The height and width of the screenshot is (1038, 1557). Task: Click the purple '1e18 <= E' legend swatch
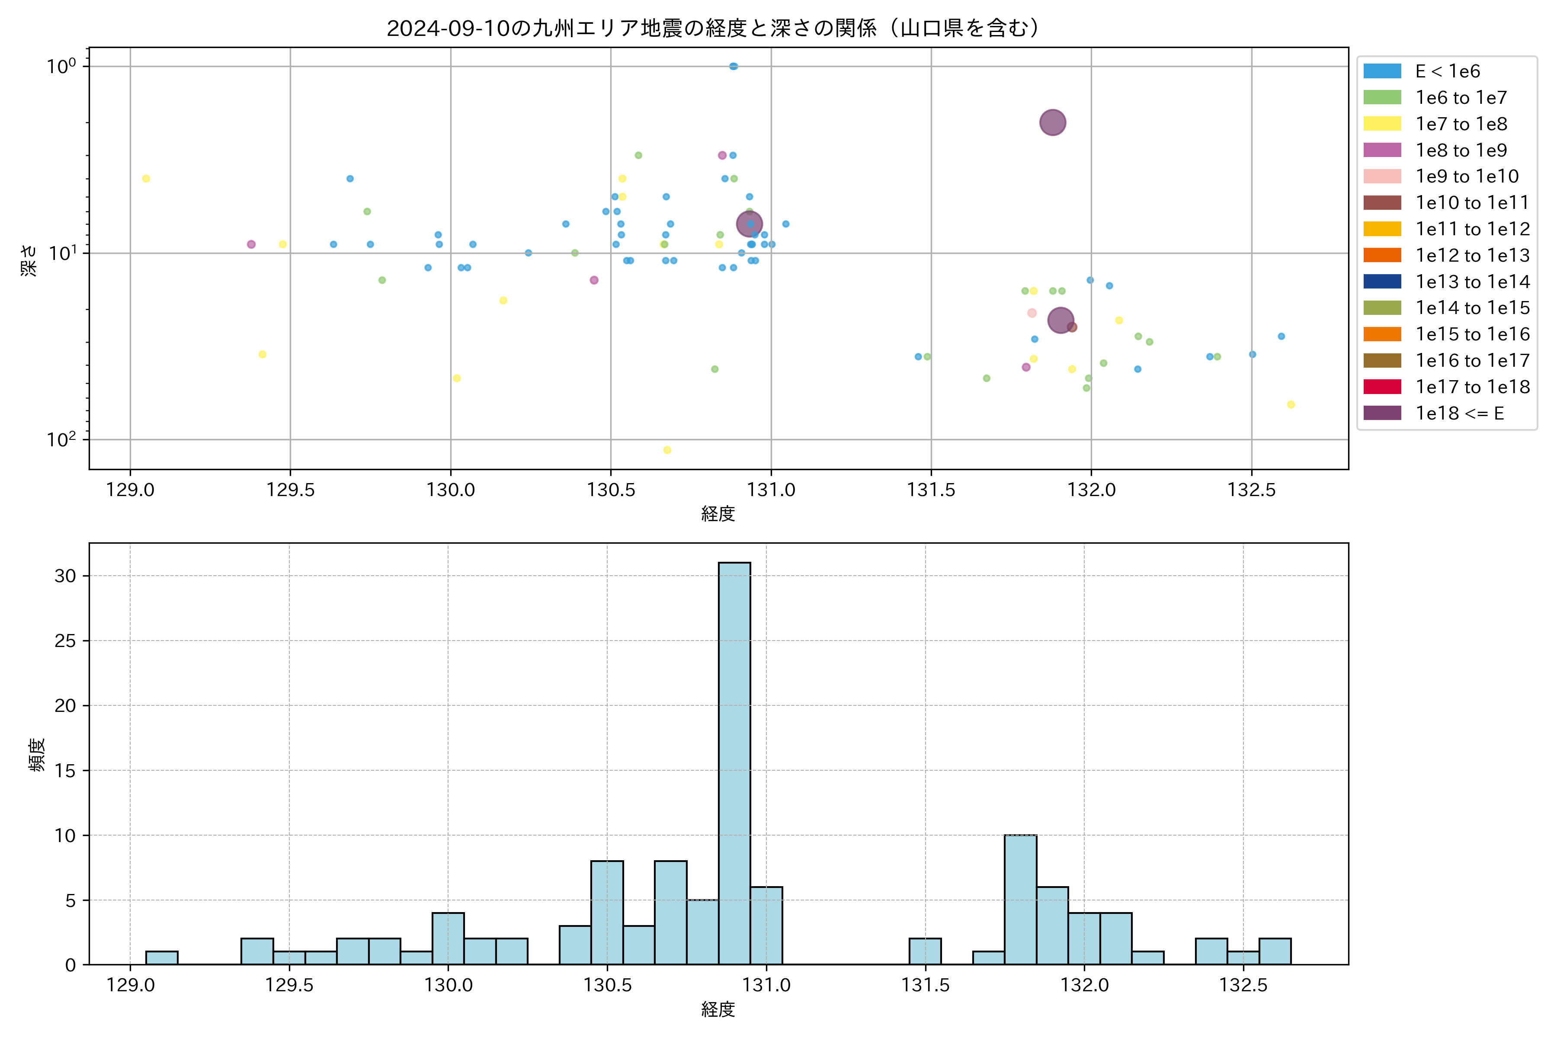1381,413
